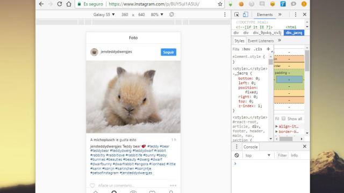
Task: Open Instagram search icon in bottom bar
Action: coord(114,192)
